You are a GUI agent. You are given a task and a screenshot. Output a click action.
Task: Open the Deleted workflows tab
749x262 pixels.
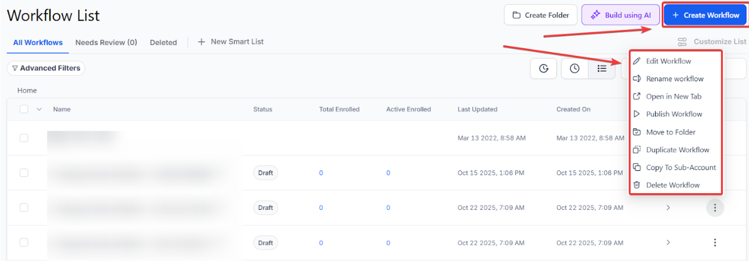[163, 42]
